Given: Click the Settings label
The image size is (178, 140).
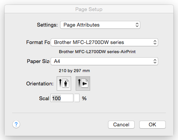Looking at the screenshot, I should click(47, 25).
